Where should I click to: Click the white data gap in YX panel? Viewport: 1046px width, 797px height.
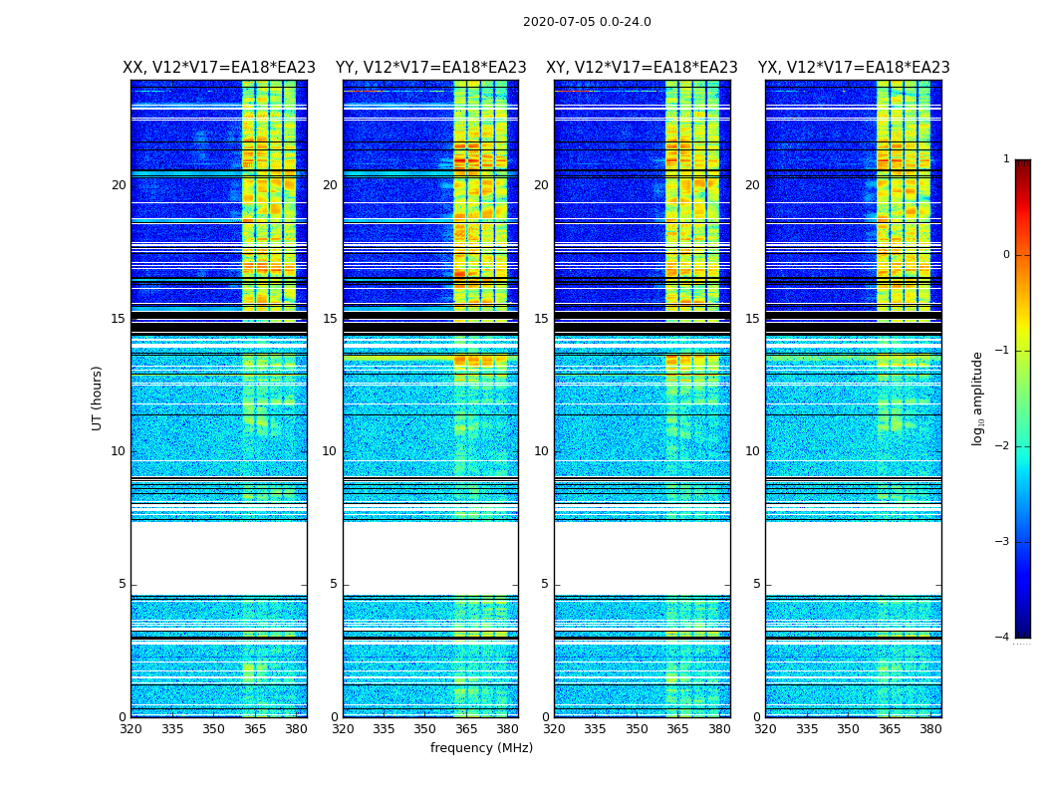coord(853,558)
